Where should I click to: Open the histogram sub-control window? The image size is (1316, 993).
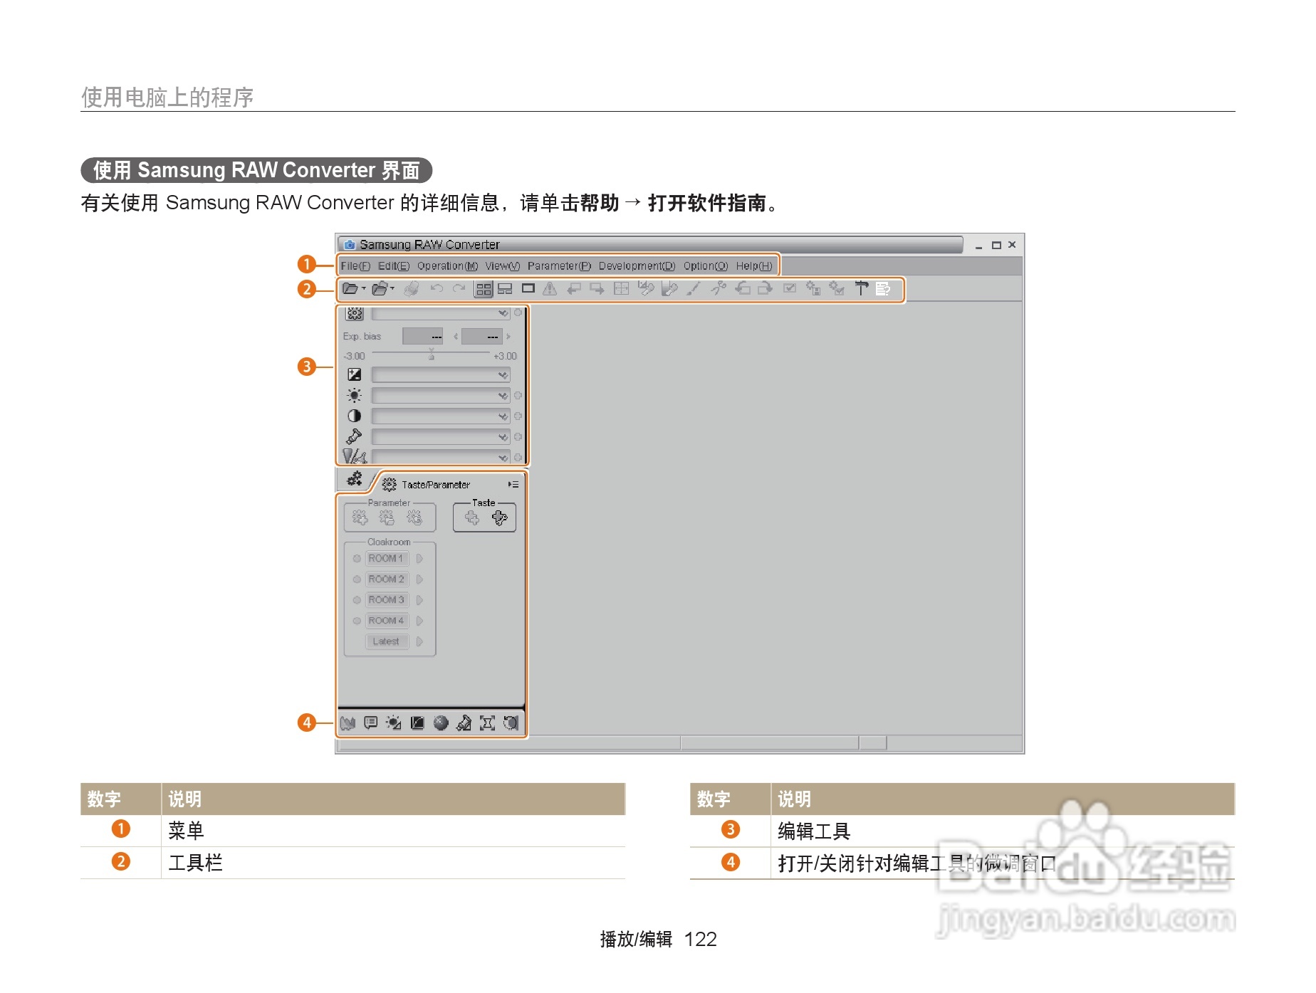pyautogui.click(x=348, y=723)
